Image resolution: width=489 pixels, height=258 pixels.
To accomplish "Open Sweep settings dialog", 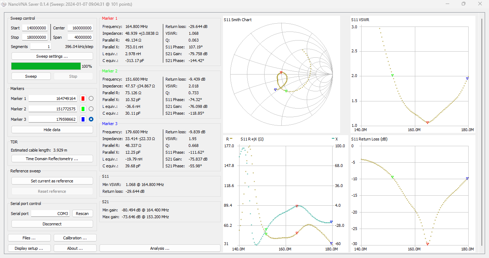I will (x=52, y=56).
